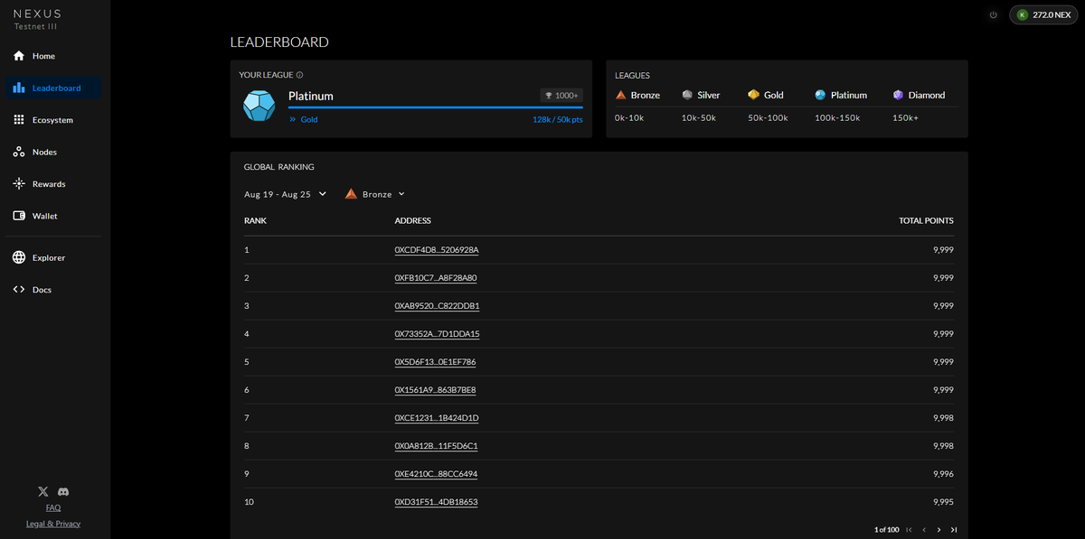Go to next page of rankings
Viewport: 1085px width, 539px height.
[939, 530]
